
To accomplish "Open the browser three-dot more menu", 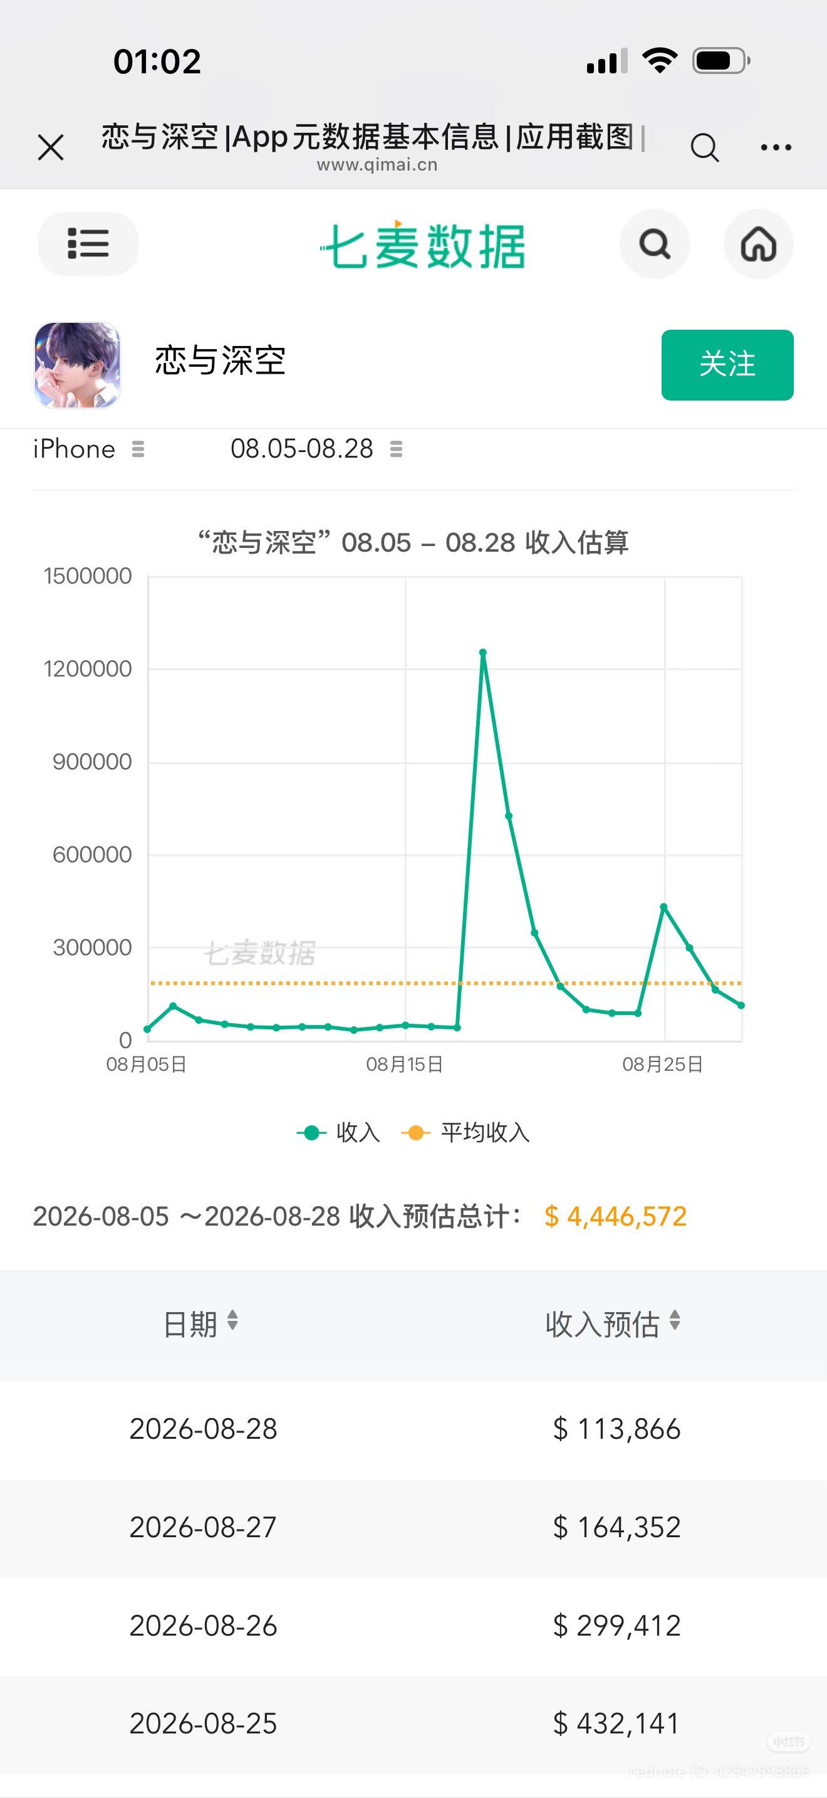I will click(x=776, y=147).
